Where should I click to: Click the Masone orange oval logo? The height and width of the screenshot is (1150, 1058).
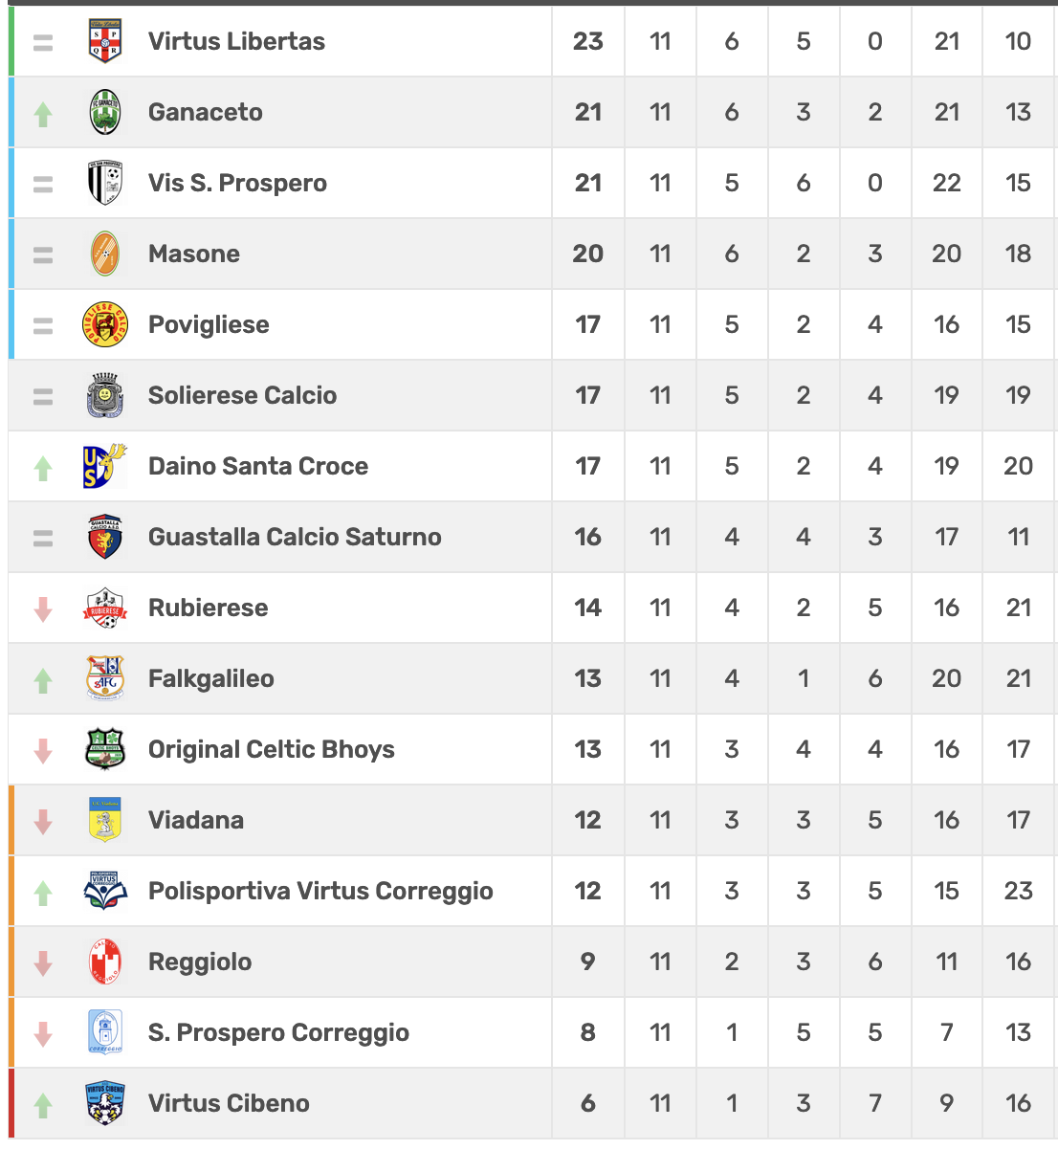coord(105,254)
